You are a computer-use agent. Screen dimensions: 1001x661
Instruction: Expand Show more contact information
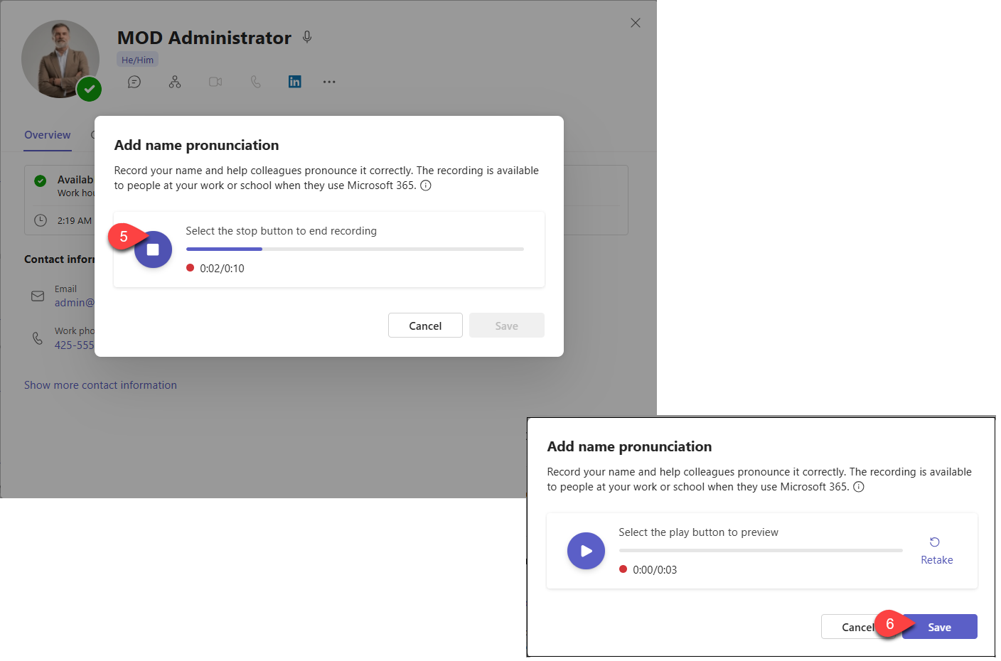coord(100,385)
